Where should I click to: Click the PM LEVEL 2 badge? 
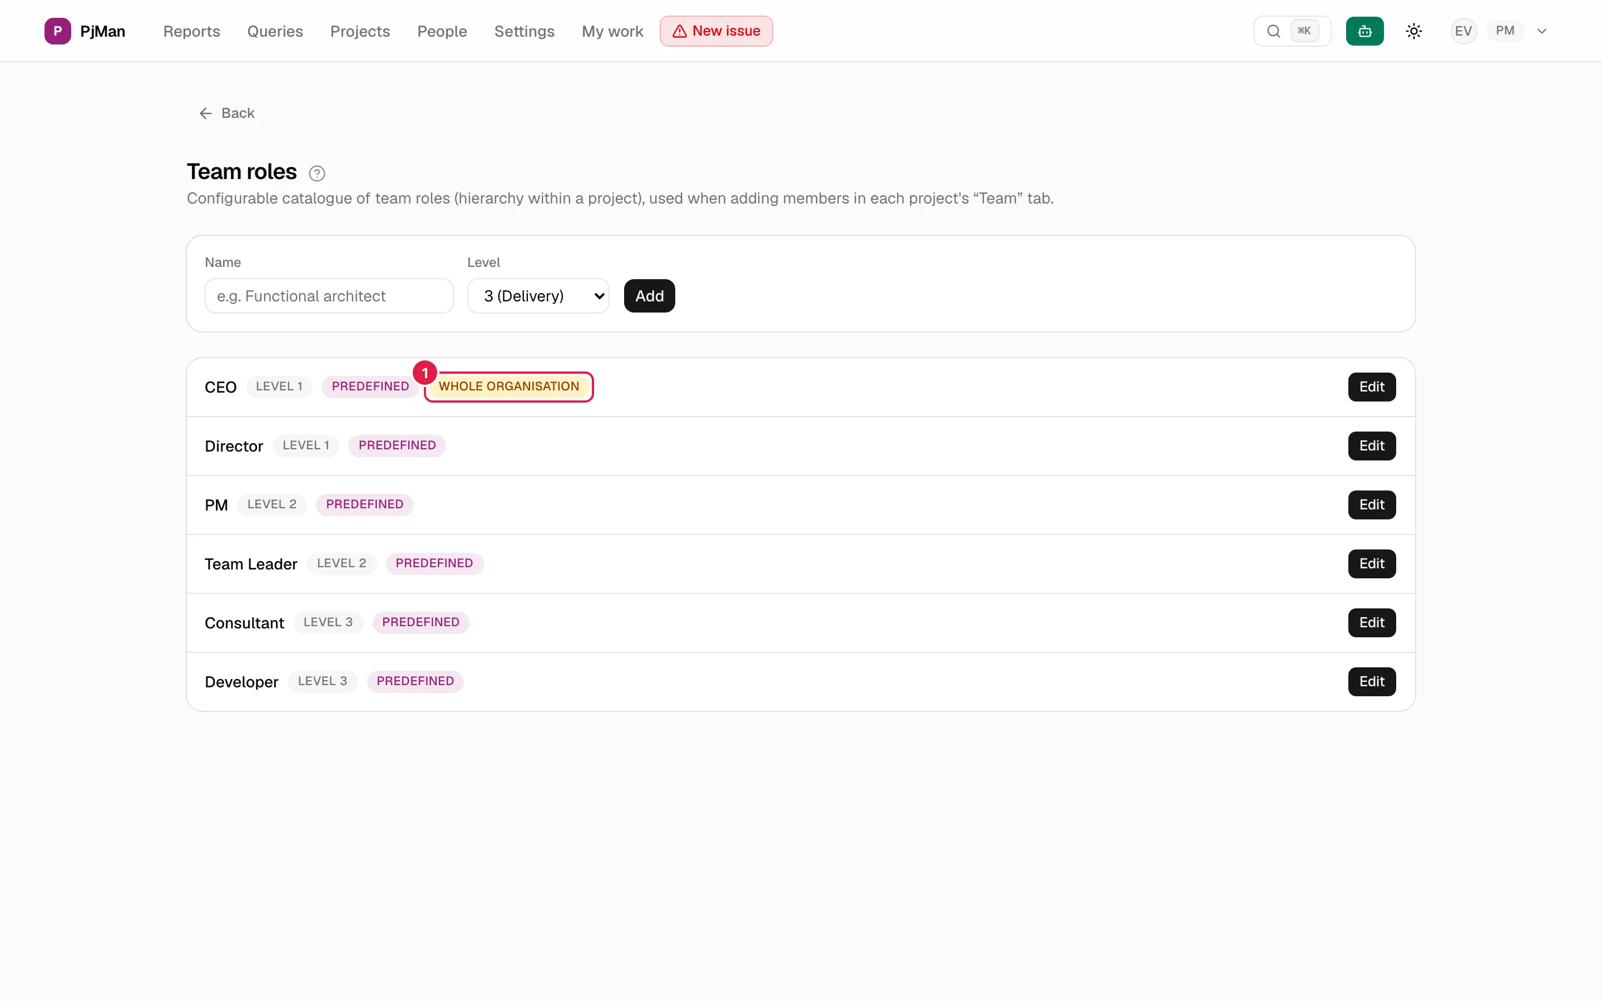[272, 504]
